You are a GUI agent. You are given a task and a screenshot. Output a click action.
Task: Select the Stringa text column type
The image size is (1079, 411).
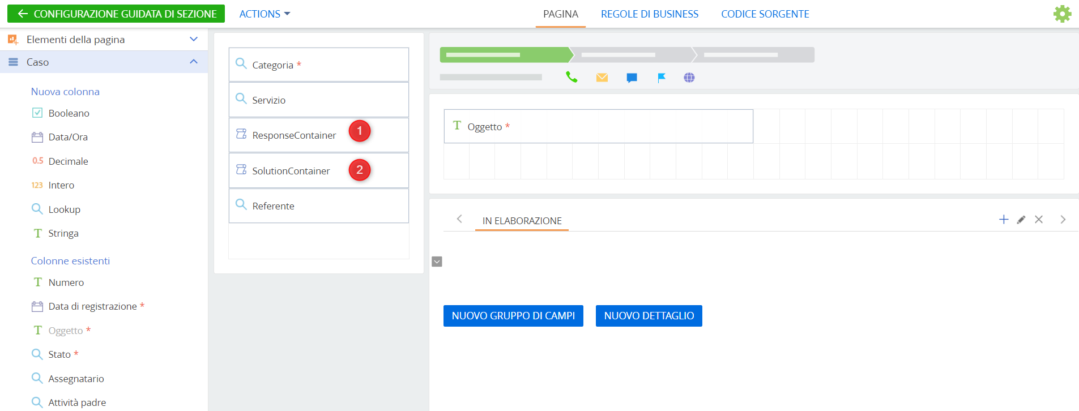click(x=55, y=233)
